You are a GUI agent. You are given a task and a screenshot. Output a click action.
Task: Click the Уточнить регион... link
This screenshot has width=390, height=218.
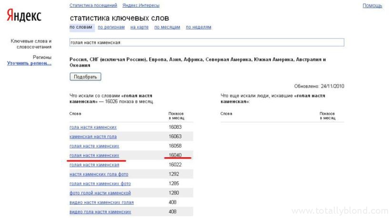tap(30, 63)
